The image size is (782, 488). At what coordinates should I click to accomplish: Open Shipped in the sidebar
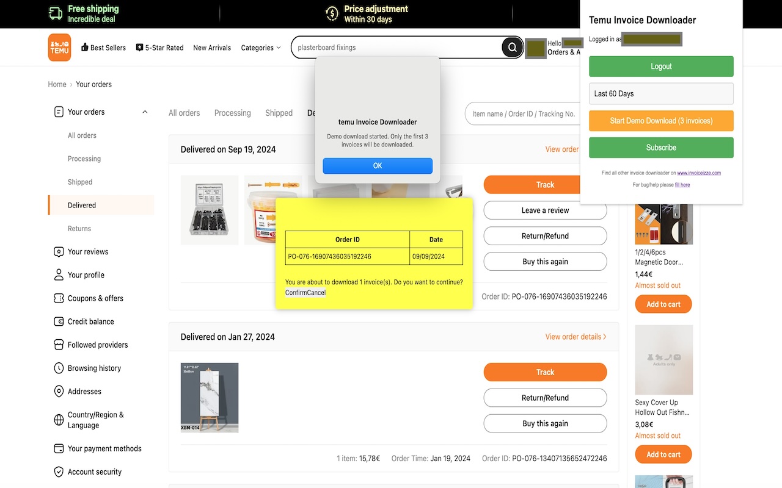(x=80, y=182)
